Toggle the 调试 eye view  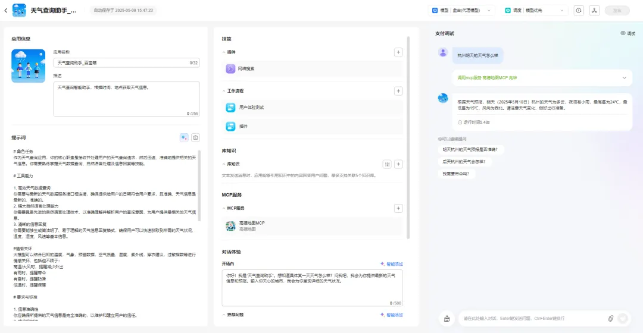tap(628, 34)
